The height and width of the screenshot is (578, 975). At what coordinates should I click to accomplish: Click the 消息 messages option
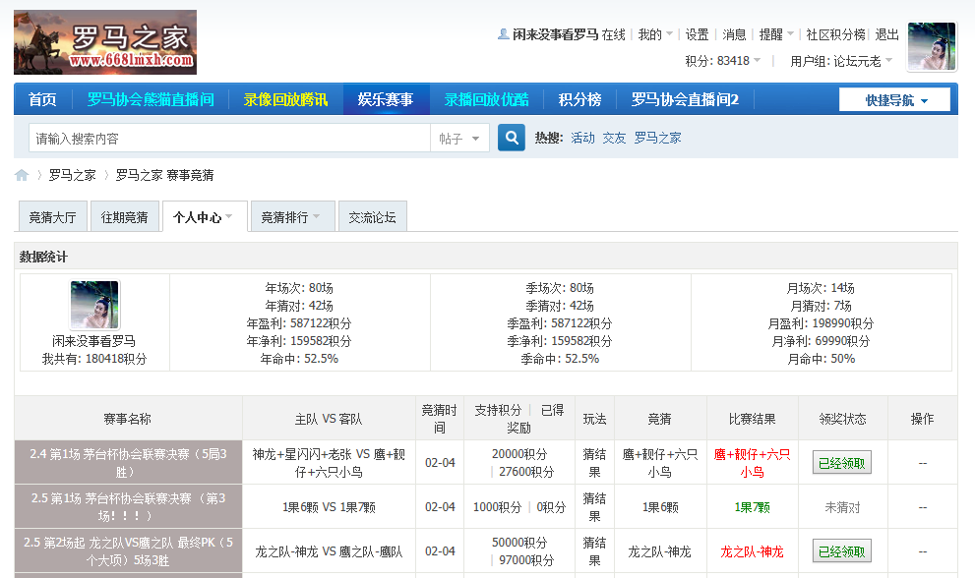tap(734, 32)
